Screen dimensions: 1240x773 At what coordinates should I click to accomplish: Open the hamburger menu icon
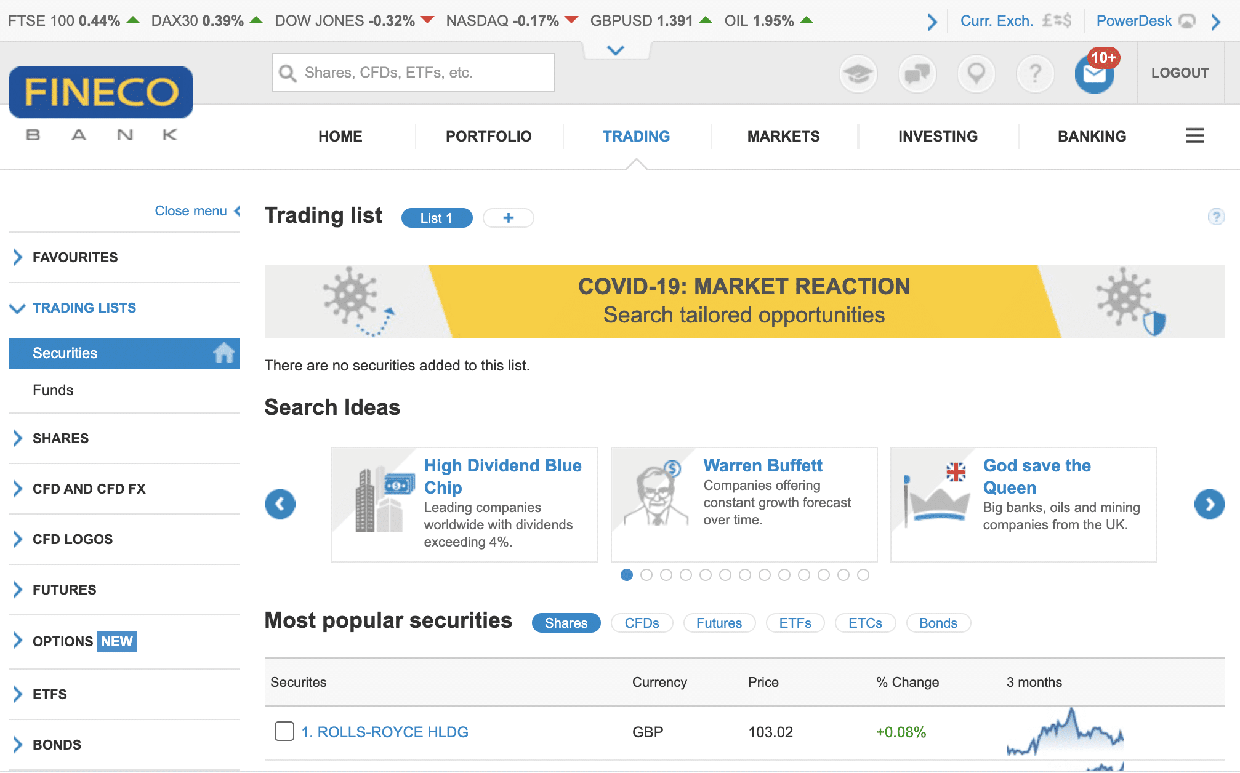(x=1194, y=136)
